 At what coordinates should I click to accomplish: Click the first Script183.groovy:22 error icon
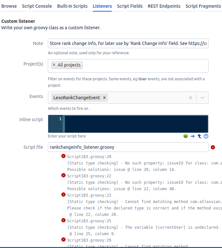click(x=63, y=175)
